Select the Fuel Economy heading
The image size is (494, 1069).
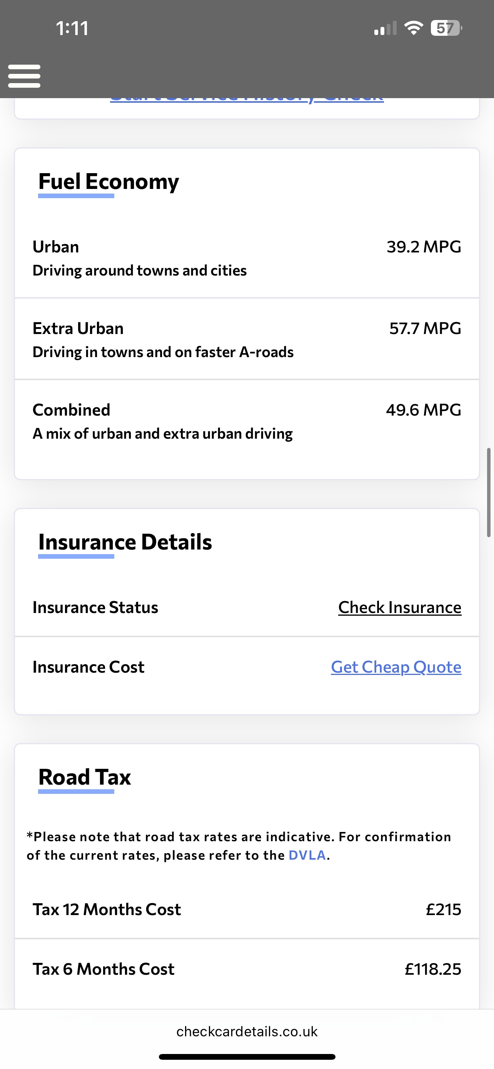pos(108,181)
